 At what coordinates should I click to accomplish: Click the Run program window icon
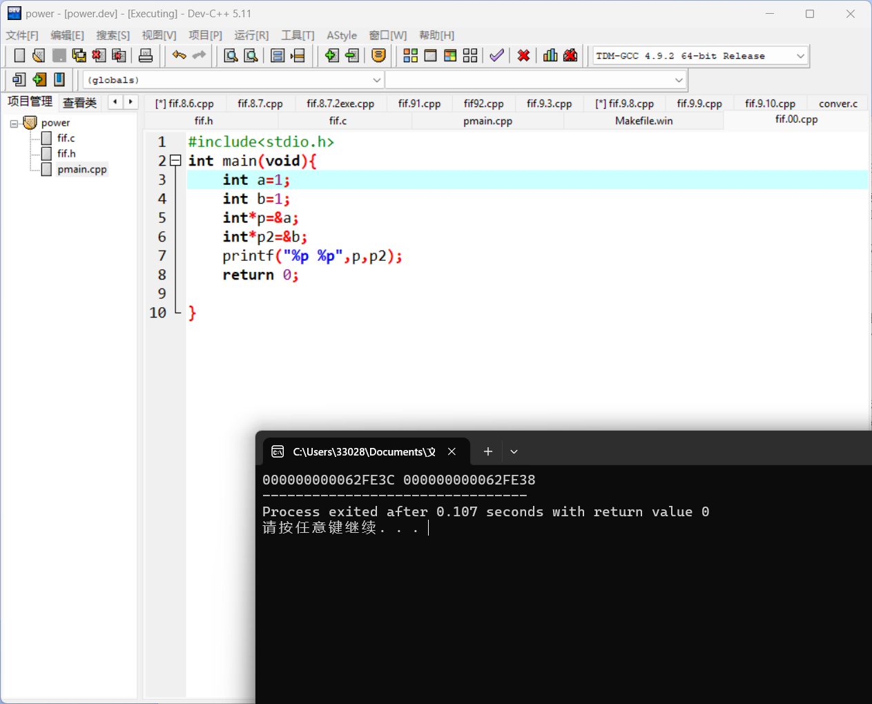(x=430, y=56)
